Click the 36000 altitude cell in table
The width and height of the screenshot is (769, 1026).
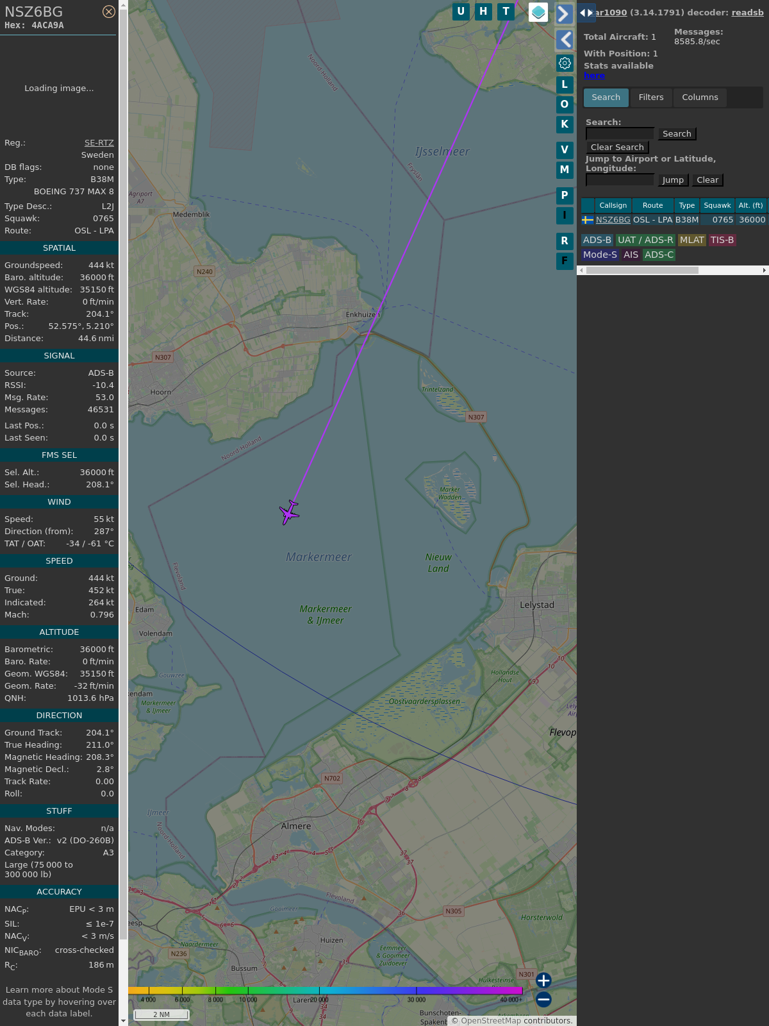point(752,220)
